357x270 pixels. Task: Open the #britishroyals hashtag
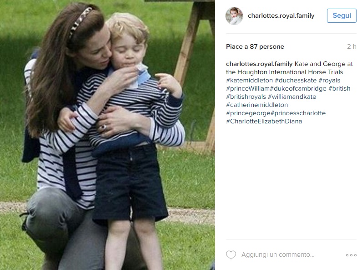click(246, 97)
